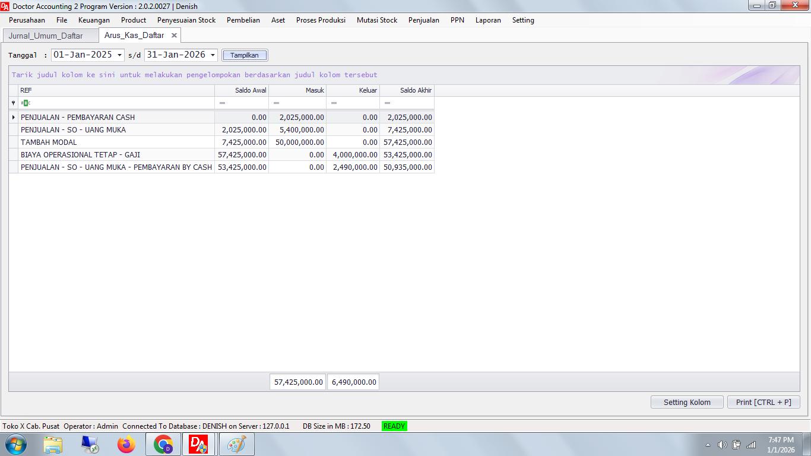
Task: Expand the start date dropdown
Action: point(119,55)
